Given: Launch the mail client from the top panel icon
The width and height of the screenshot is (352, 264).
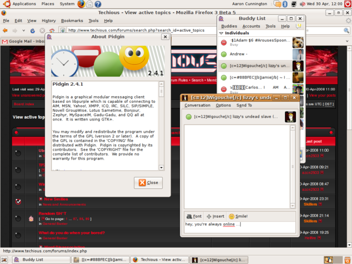Looking at the screenshot, I should coord(90,4).
